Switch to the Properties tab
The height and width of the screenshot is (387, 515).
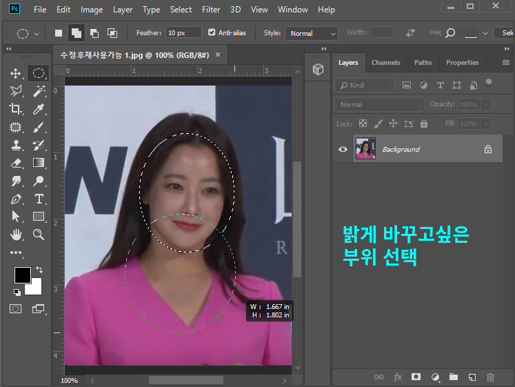[462, 62]
